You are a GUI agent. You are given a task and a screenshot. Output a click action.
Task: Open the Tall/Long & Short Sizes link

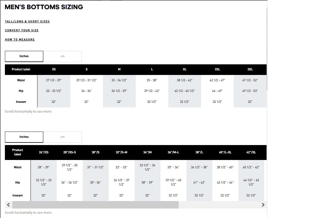pyautogui.click(x=27, y=22)
